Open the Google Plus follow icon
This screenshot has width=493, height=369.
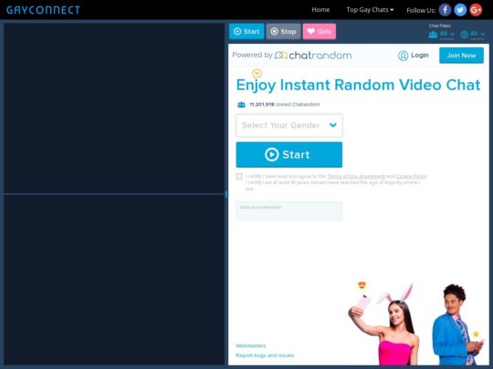(x=476, y=10)
